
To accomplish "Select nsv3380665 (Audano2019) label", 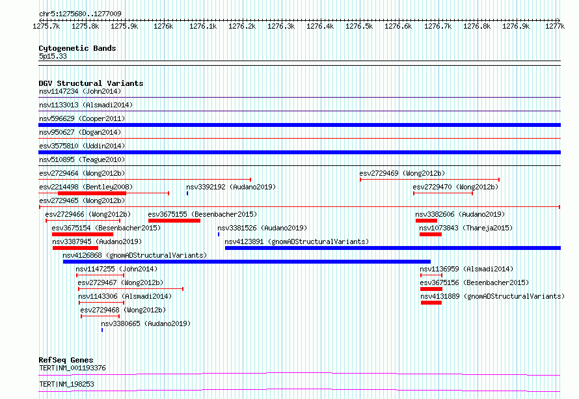I will coord(146,323).
